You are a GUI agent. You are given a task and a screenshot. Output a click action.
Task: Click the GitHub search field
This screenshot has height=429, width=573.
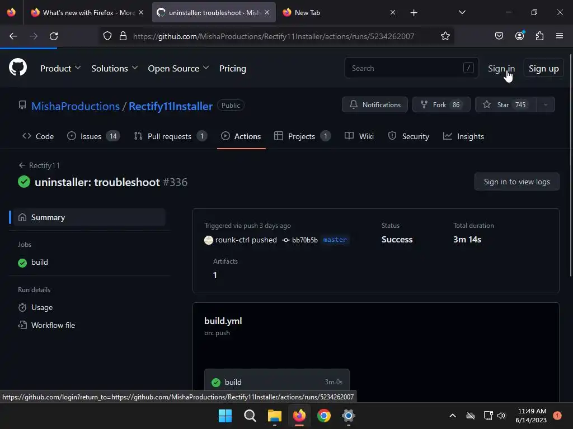tap(411, 68)
